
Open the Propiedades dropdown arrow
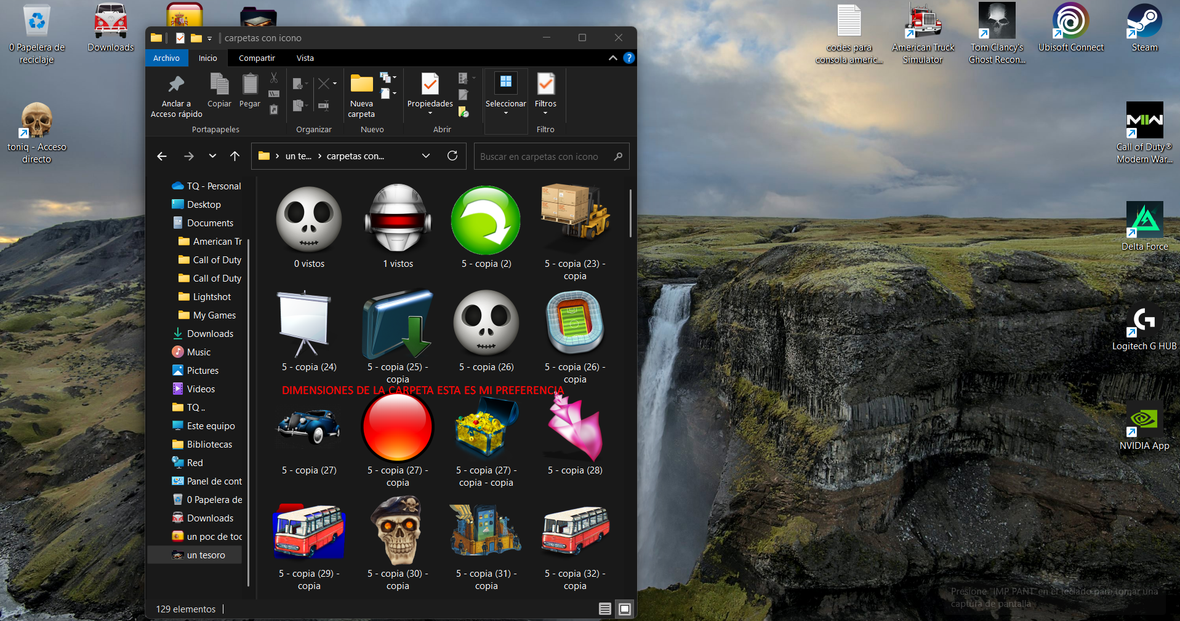[430, 113]
